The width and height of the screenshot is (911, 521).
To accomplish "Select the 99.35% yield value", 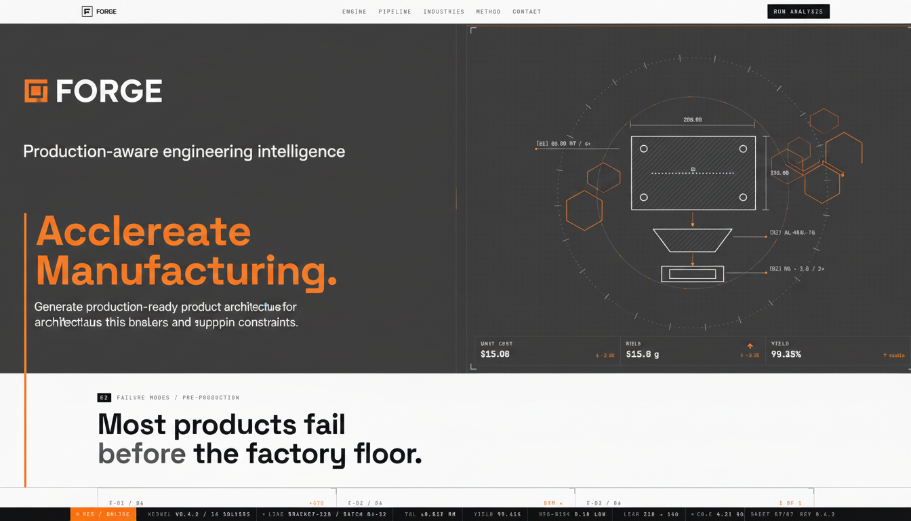I will coord(786,354).
